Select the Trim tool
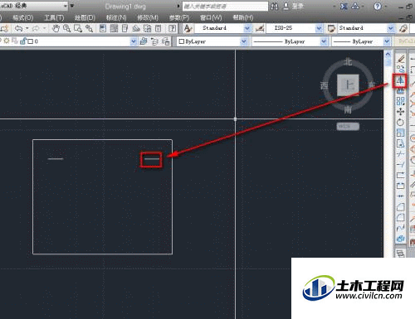This screenshot has height=319, width=415. pyautogui.click(x=400, y=154)
